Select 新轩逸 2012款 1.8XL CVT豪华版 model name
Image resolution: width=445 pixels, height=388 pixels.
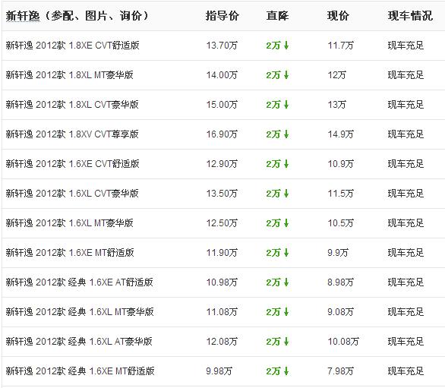pos(72,105)
